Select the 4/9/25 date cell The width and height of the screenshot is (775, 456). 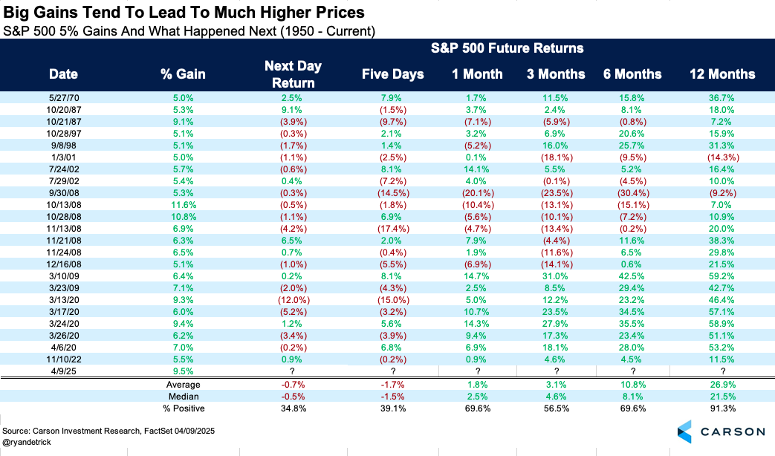point(63,371)
